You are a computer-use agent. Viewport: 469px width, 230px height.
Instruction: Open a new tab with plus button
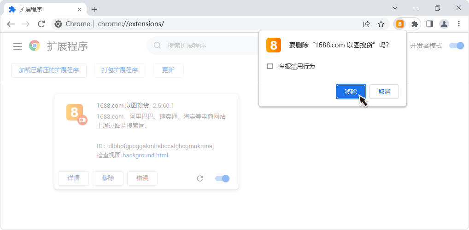coord(94,9)
